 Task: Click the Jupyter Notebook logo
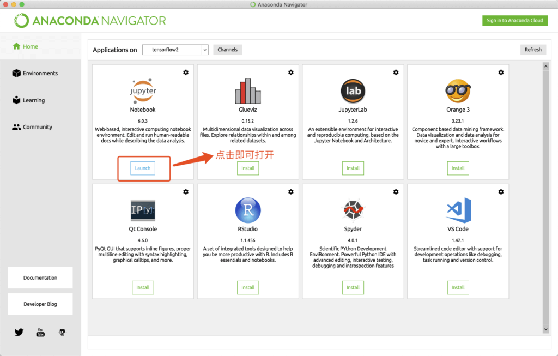[x=143, y=91]
